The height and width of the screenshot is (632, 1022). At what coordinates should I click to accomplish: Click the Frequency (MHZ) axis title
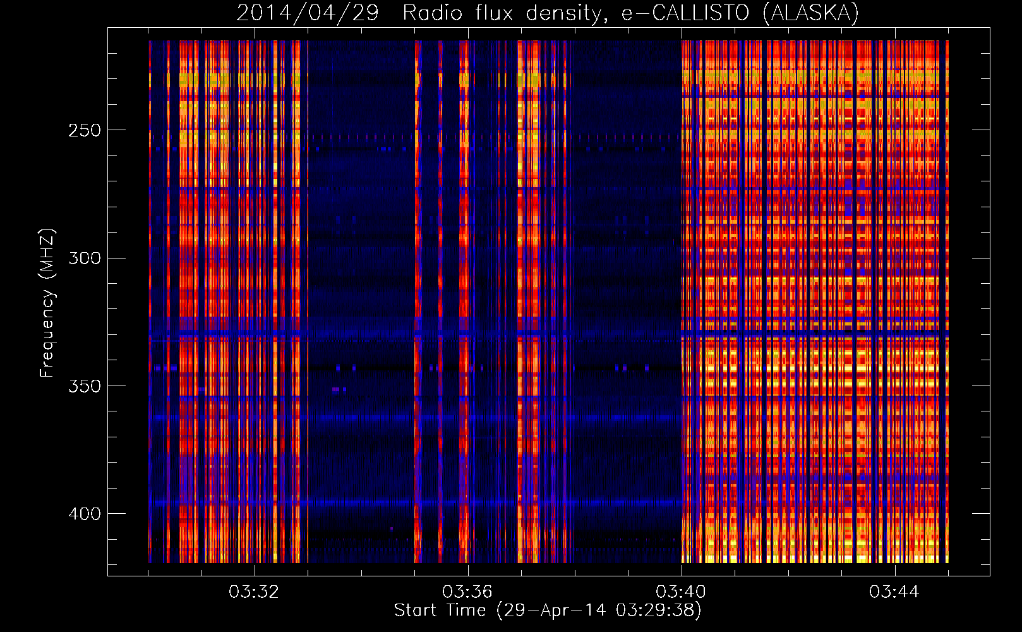click(x=47, y=303)
